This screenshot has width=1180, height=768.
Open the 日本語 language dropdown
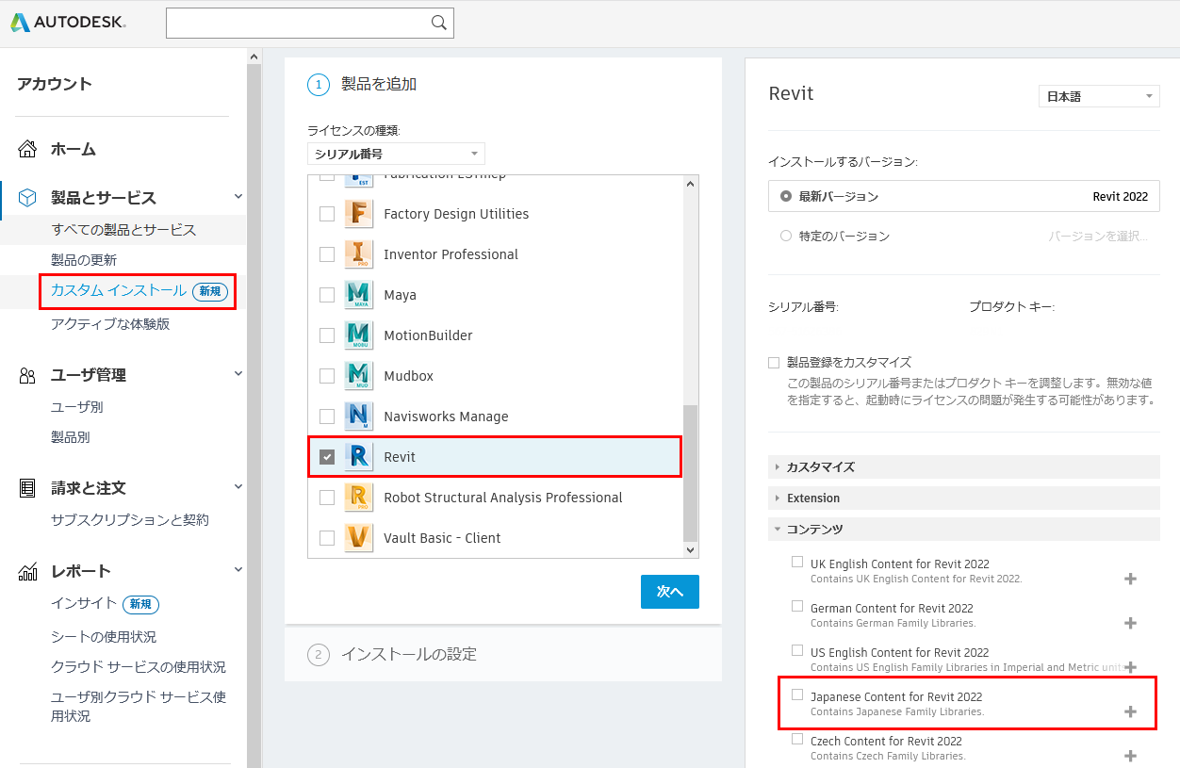pos(1100,96)
